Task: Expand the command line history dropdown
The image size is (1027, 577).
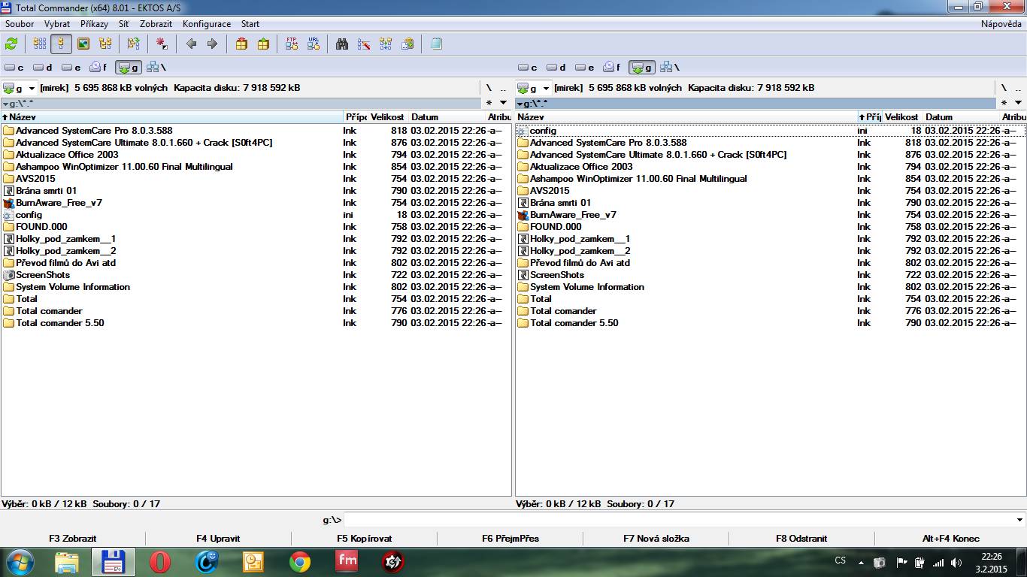Action: click(1019, 520)
